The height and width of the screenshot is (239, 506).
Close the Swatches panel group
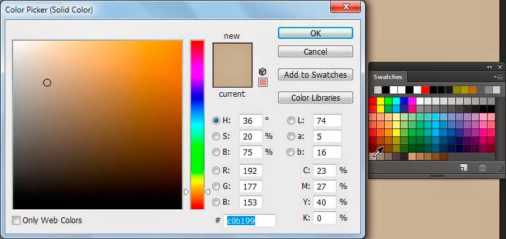(x=500, y=66)
